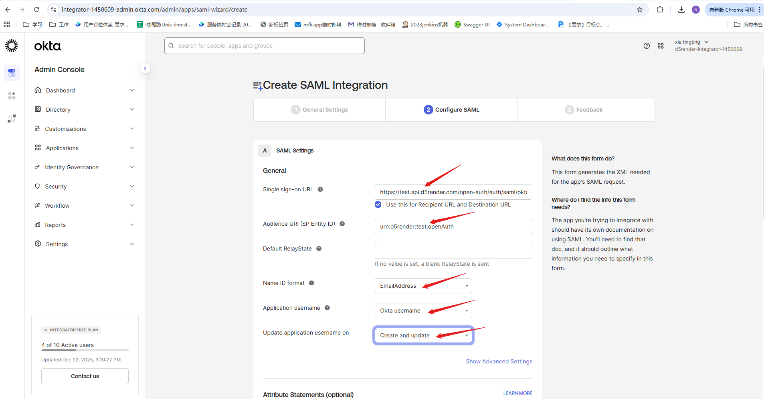Go to the General Settings step tab
The image size is (764, 399).
click(x=319, y=110)
